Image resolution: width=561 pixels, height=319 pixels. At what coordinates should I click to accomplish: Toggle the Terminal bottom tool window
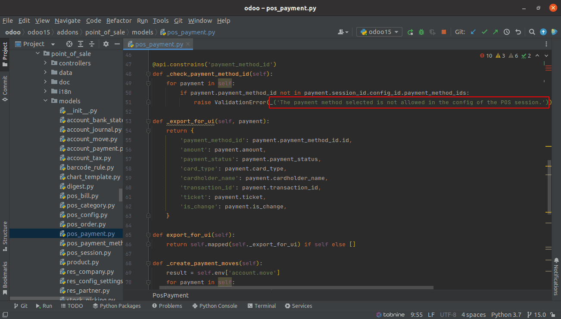[262, 306]
